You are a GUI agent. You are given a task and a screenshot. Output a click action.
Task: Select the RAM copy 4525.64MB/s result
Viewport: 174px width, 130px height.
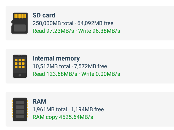pyautogui.click(x=63, y=117)
